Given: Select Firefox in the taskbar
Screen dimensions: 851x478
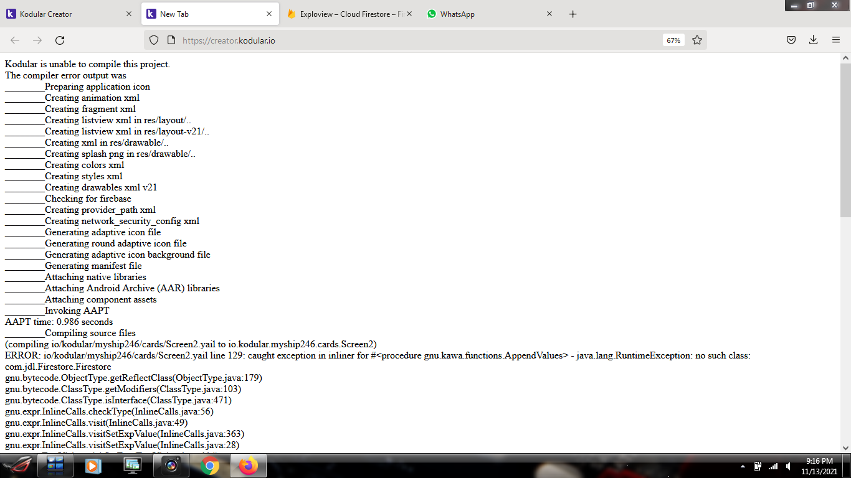Looking at the screenshot, I should 249,466.
